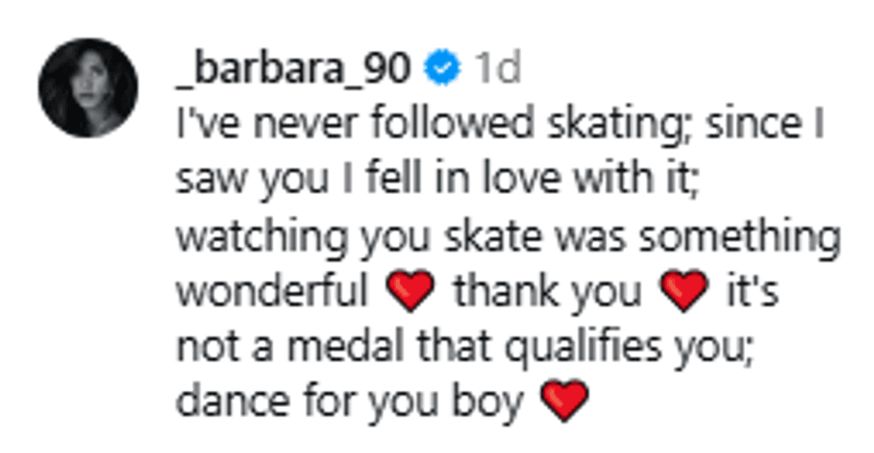Click the words "thank you" between hearts

(547, 292)
